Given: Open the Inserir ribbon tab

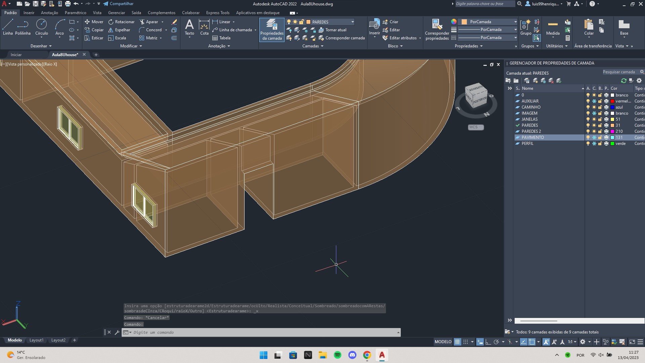Looking at the screenshot, I should pyautogui.click(x=29, y=13).
